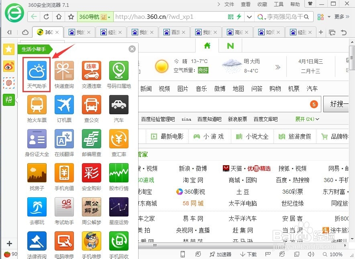
Task: Go back with the browser back arrow
Action: click(x=34, y=17)
